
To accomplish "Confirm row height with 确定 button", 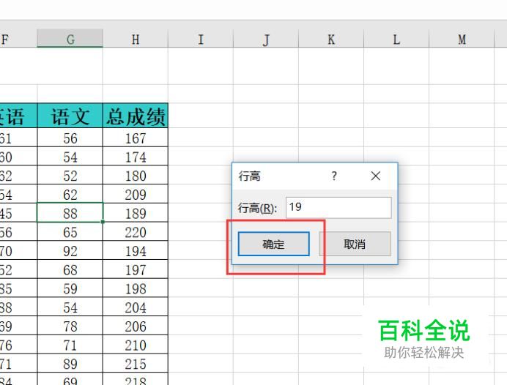I will click(x=273, y=244).
